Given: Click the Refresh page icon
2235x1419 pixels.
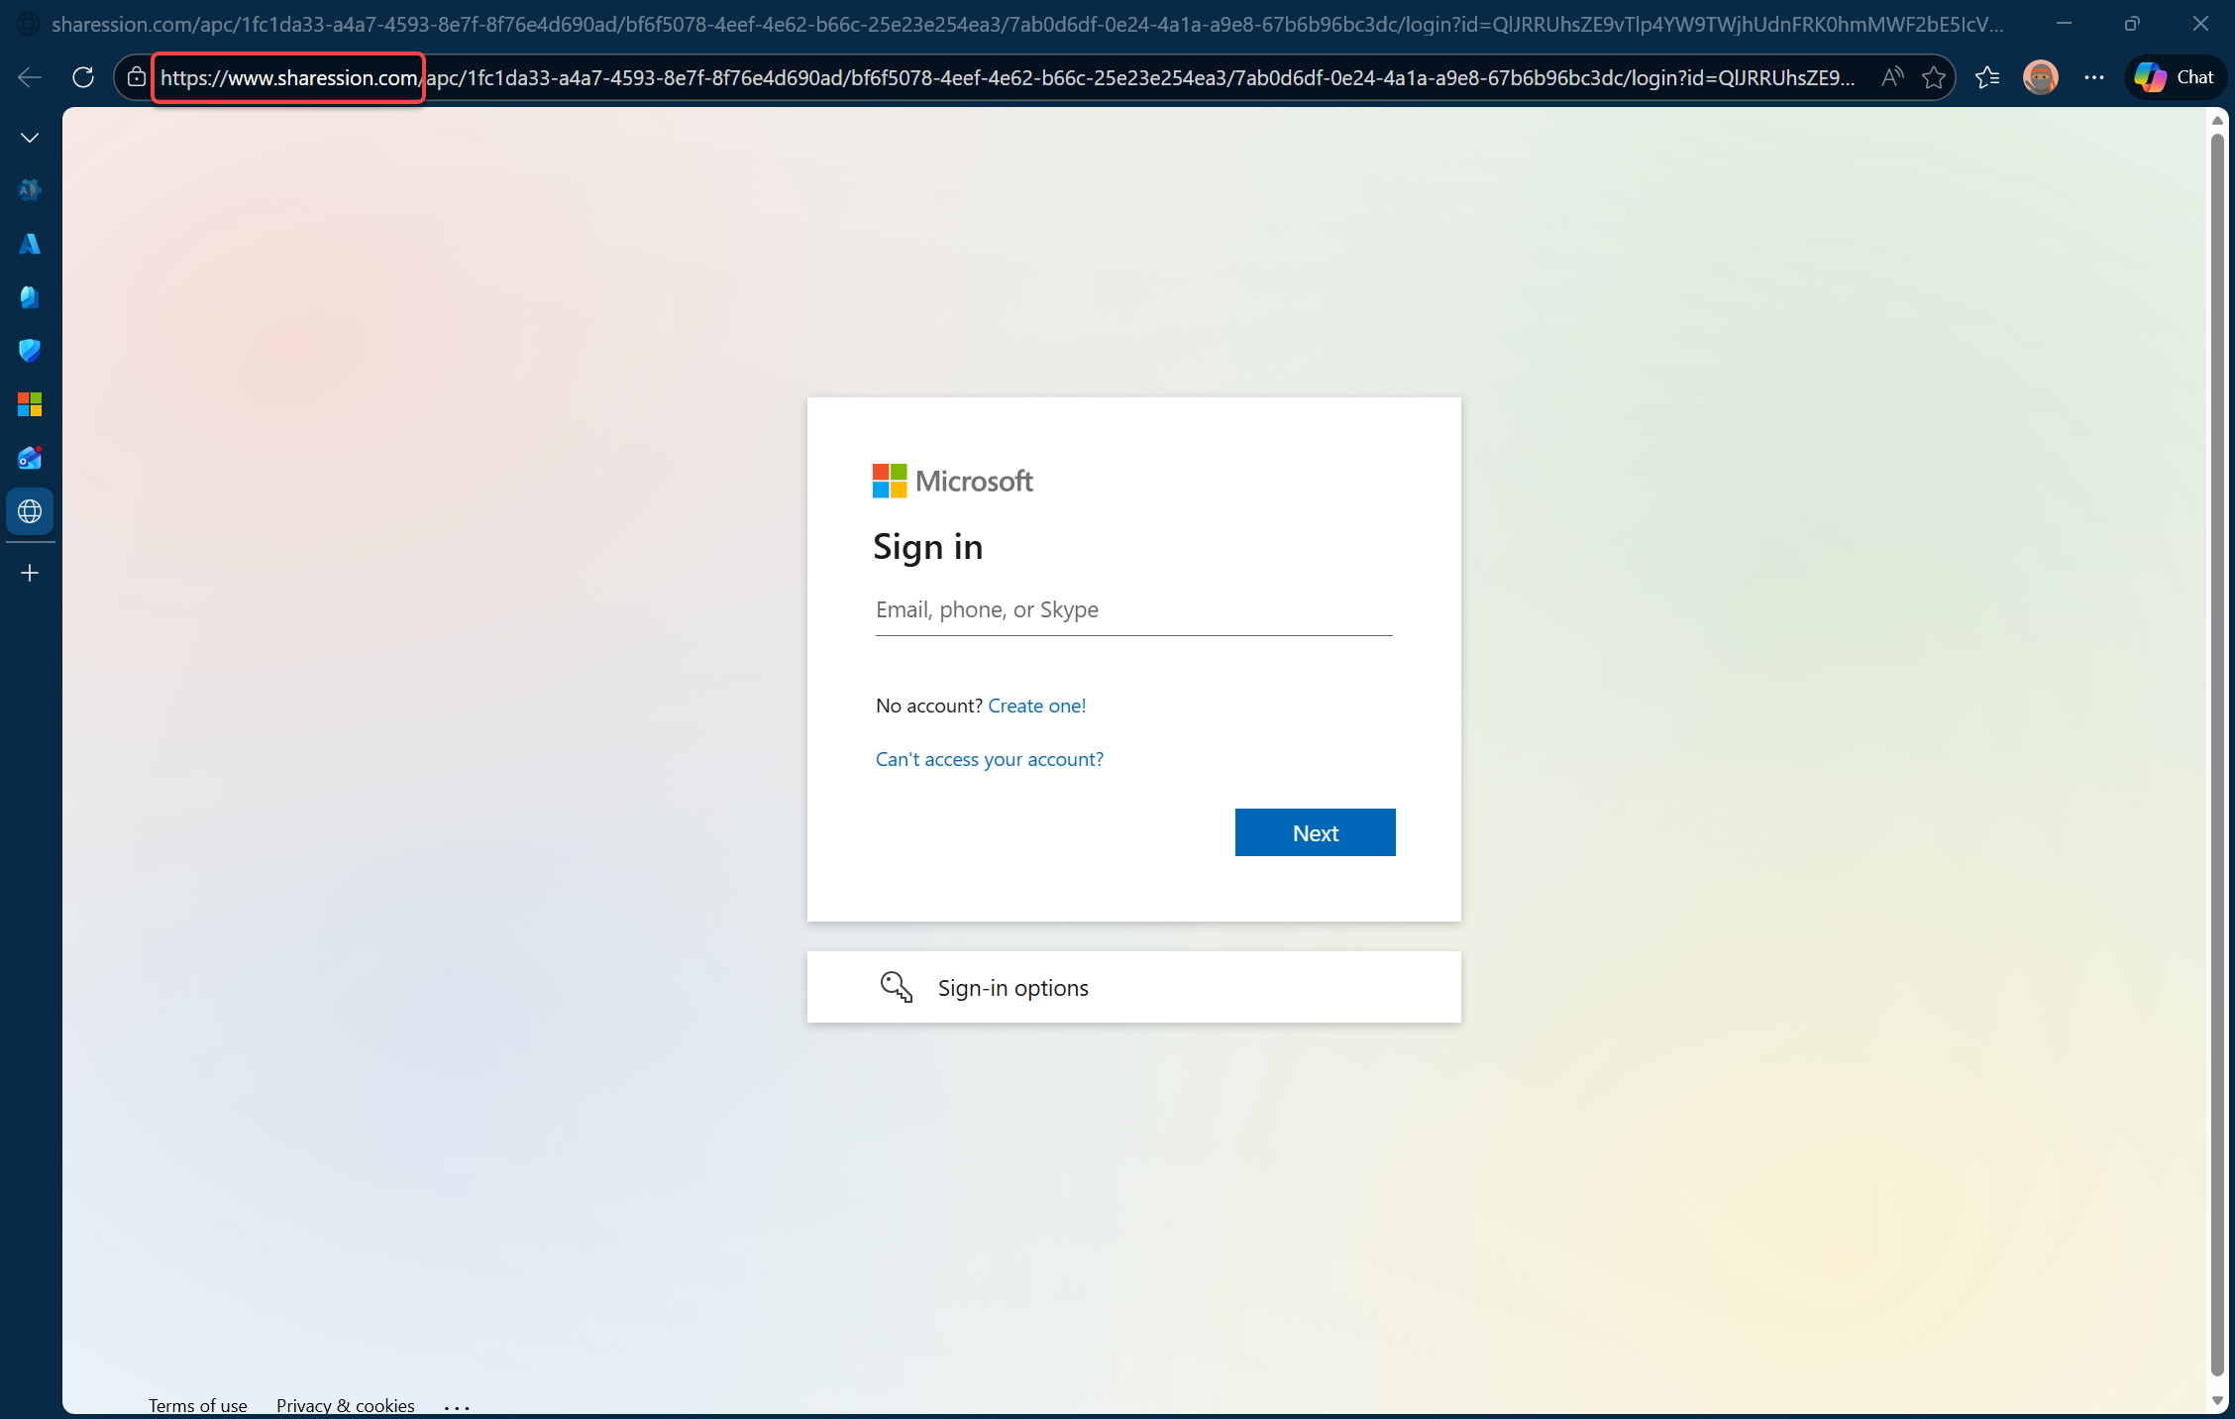Looking at the screenshot, I should (83, 77).
